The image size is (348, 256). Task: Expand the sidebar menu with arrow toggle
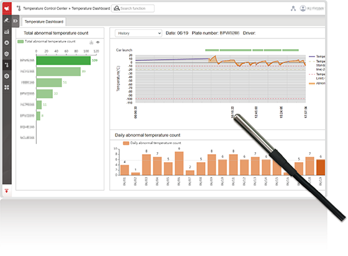tap(16, 21)
